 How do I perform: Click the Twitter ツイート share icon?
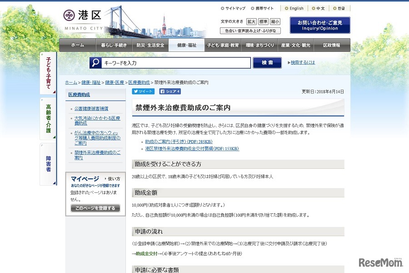(x=143, y=91)
